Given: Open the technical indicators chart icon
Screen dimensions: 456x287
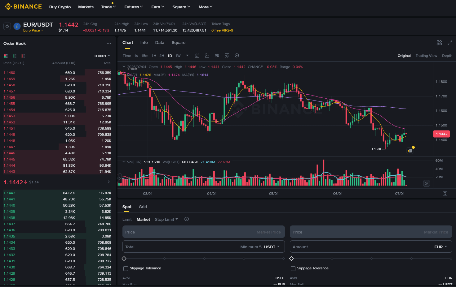Looking at the screenshot, I should pyautogui.click(x=207, y=56).
